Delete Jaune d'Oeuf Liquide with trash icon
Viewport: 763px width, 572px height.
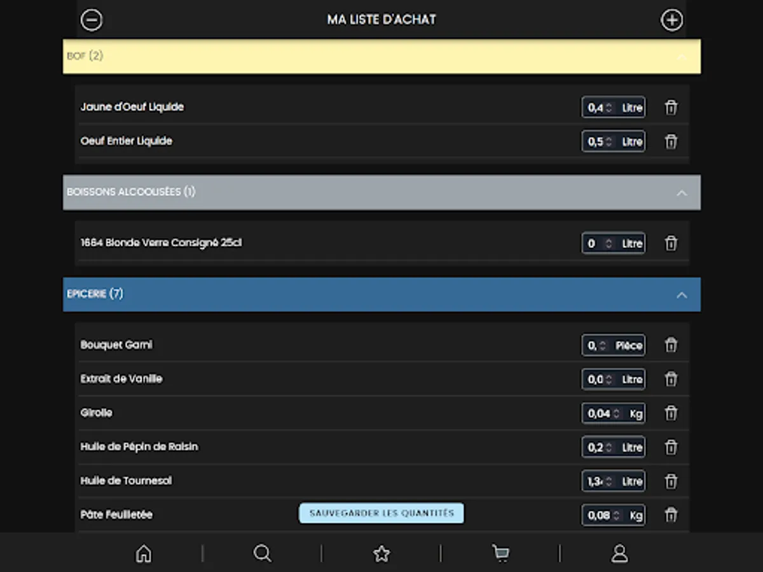tap(671, 107)
